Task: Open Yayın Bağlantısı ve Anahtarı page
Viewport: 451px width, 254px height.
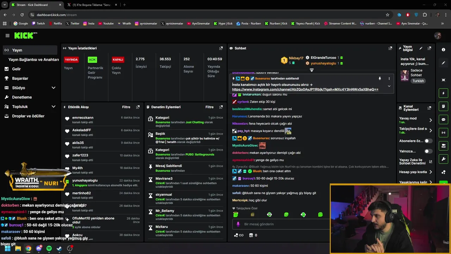Action: pos(33,60)
